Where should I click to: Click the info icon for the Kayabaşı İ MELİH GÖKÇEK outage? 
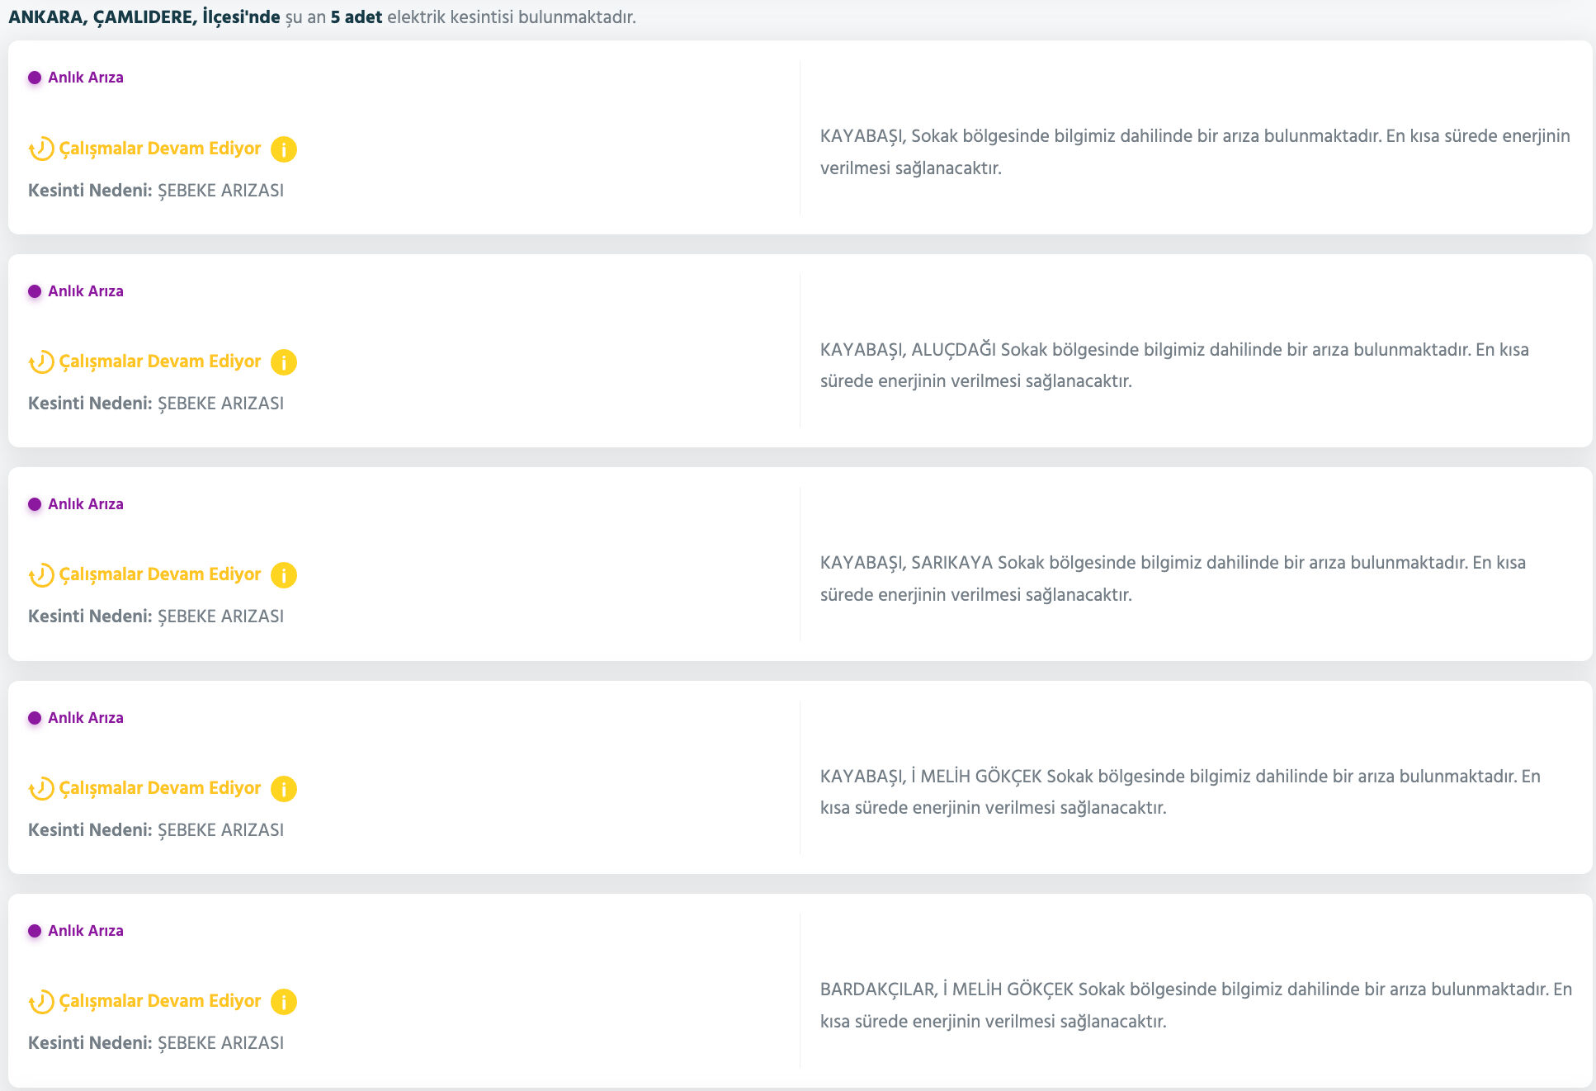[x=283, y=789]
